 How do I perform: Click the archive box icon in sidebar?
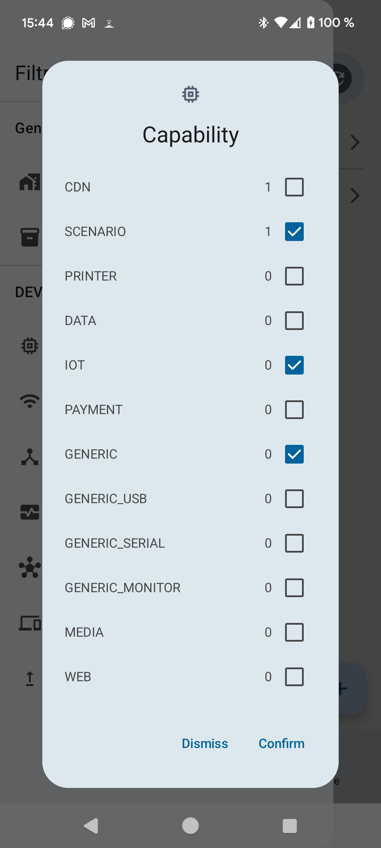point(30,237)
